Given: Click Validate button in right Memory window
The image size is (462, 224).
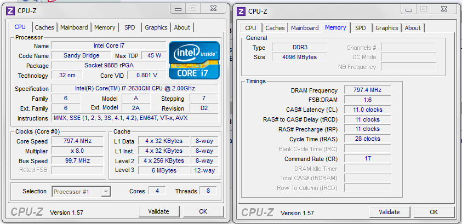Looking at the screenshot, I should pyautogui.click(x=390, y=212).
